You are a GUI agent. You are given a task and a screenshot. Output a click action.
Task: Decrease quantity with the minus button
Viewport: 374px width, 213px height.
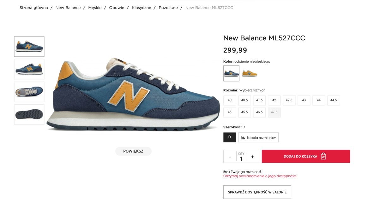230,157
